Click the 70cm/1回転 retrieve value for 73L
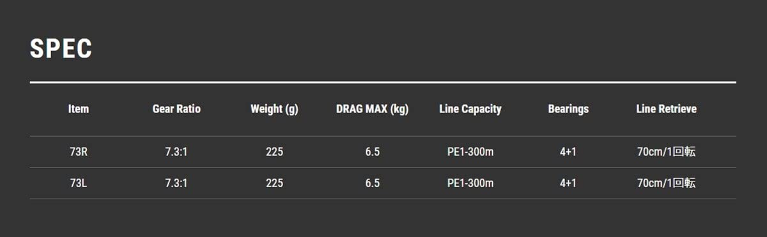The width and height of the screenshot is (767, 237). click(666, 183)
